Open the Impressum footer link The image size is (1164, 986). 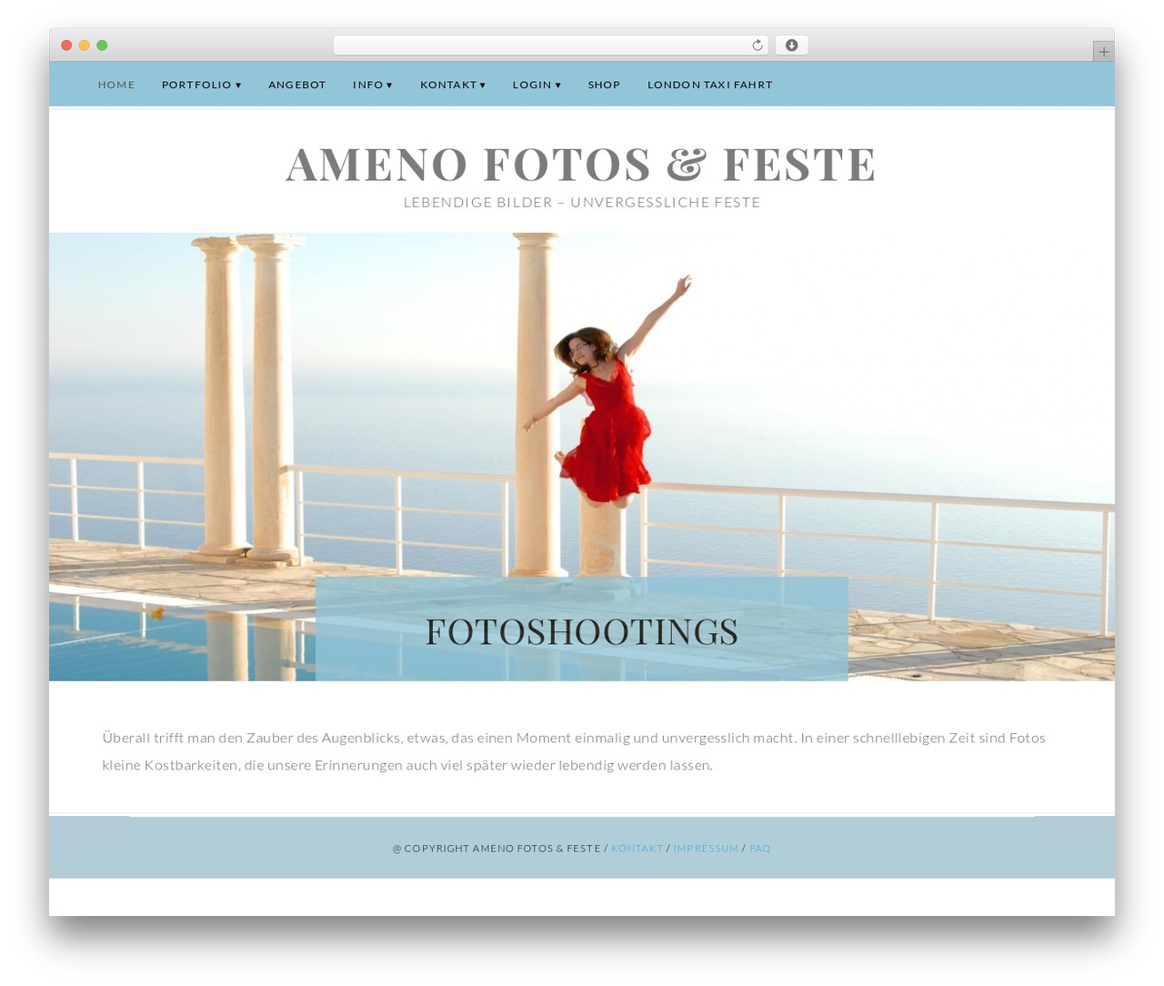706,849
